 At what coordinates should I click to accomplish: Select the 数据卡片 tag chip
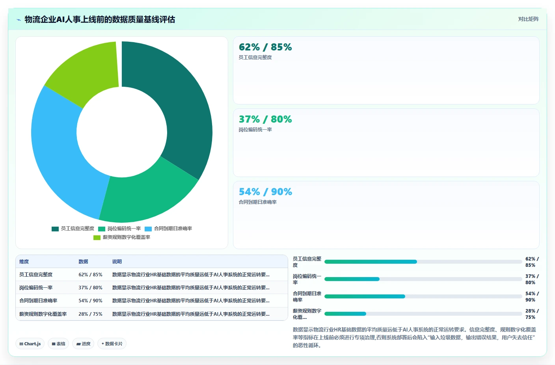click(112, 344)
